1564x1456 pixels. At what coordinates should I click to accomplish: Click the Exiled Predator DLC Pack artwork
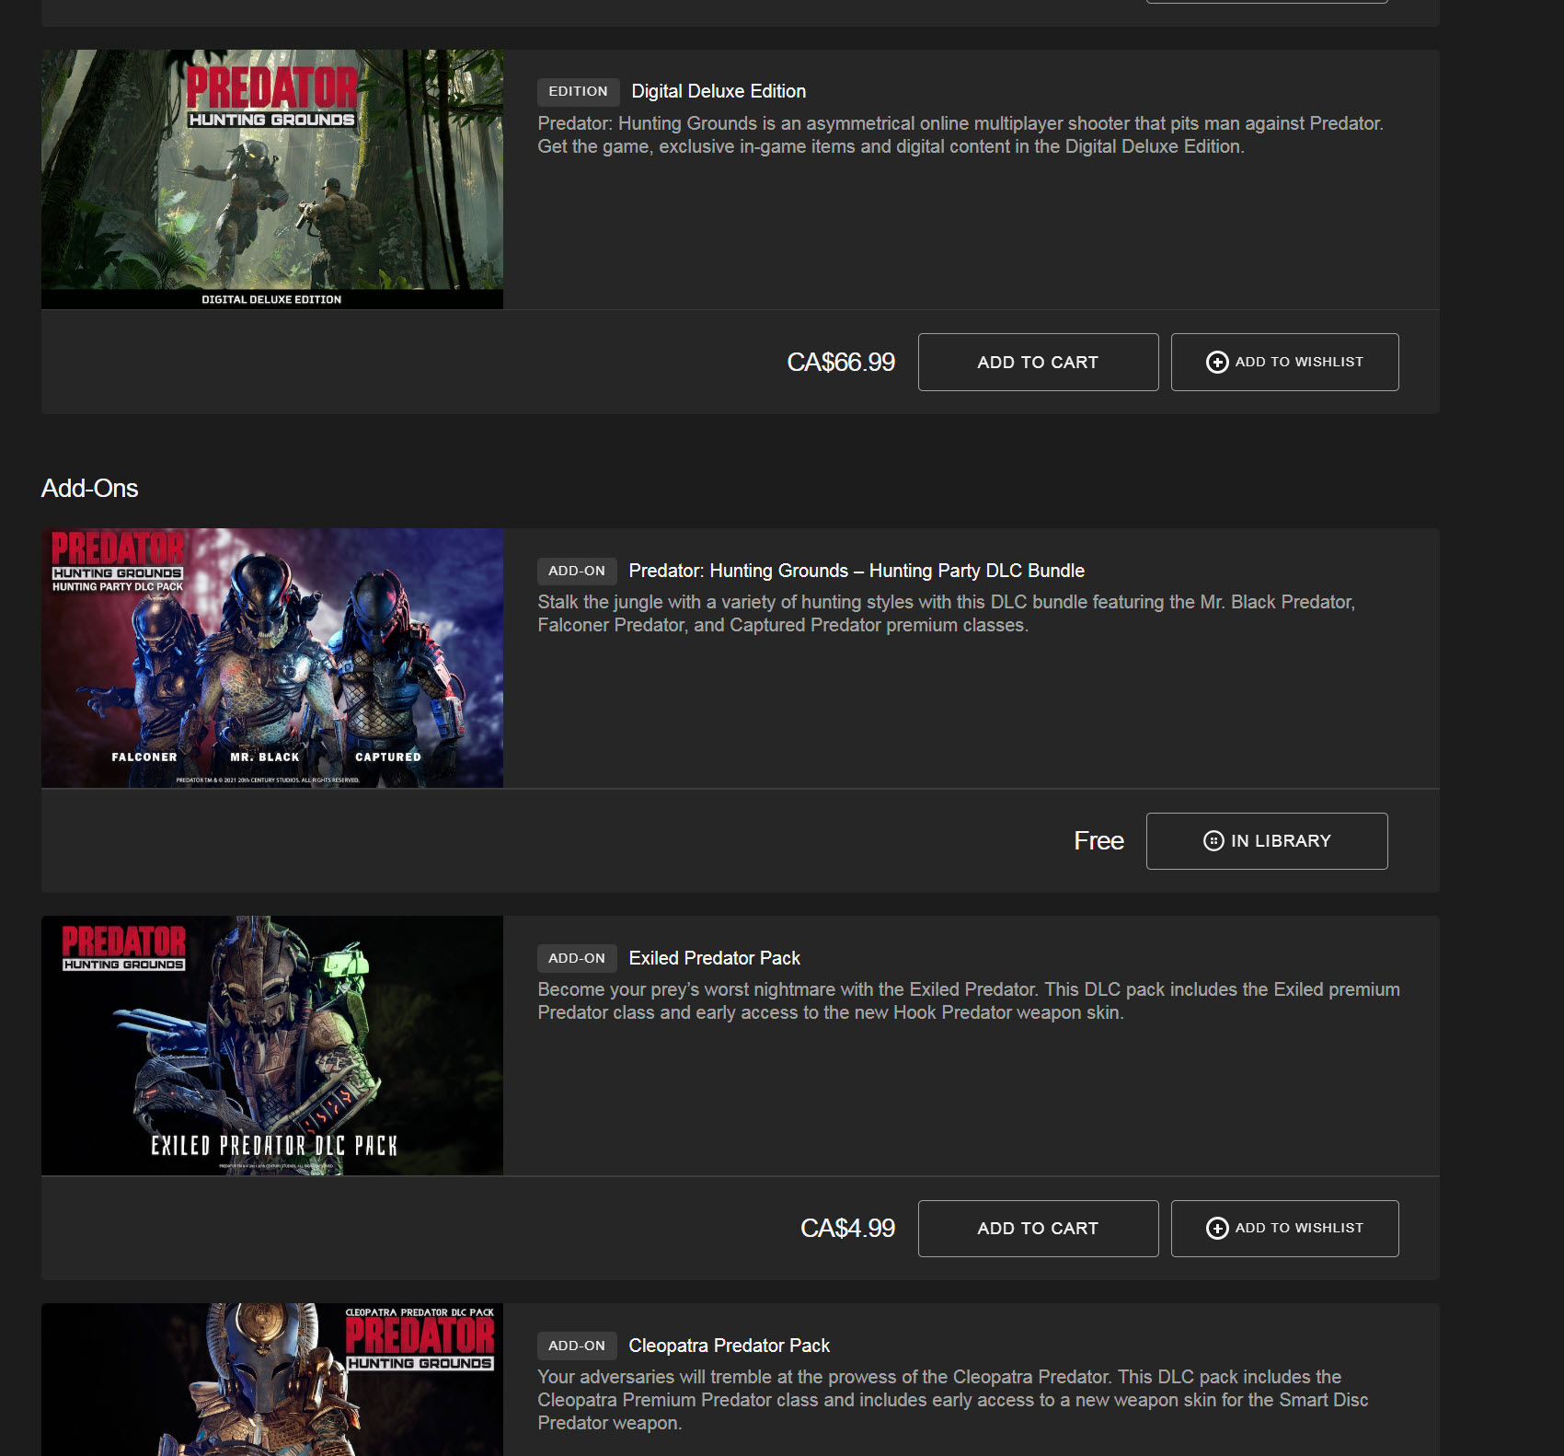click(272, 1046)
